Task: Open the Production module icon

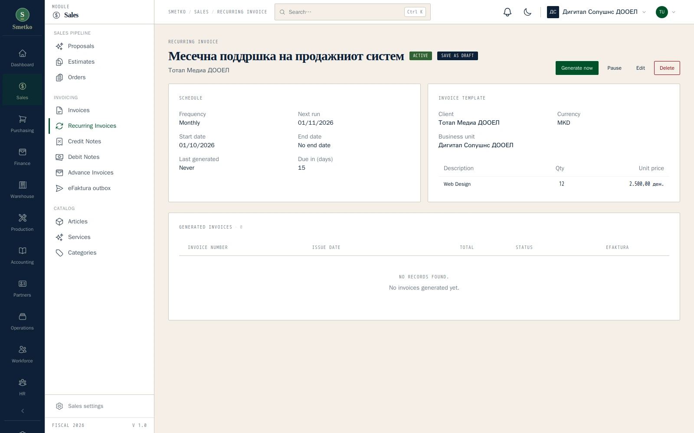Action: [22, 223]
